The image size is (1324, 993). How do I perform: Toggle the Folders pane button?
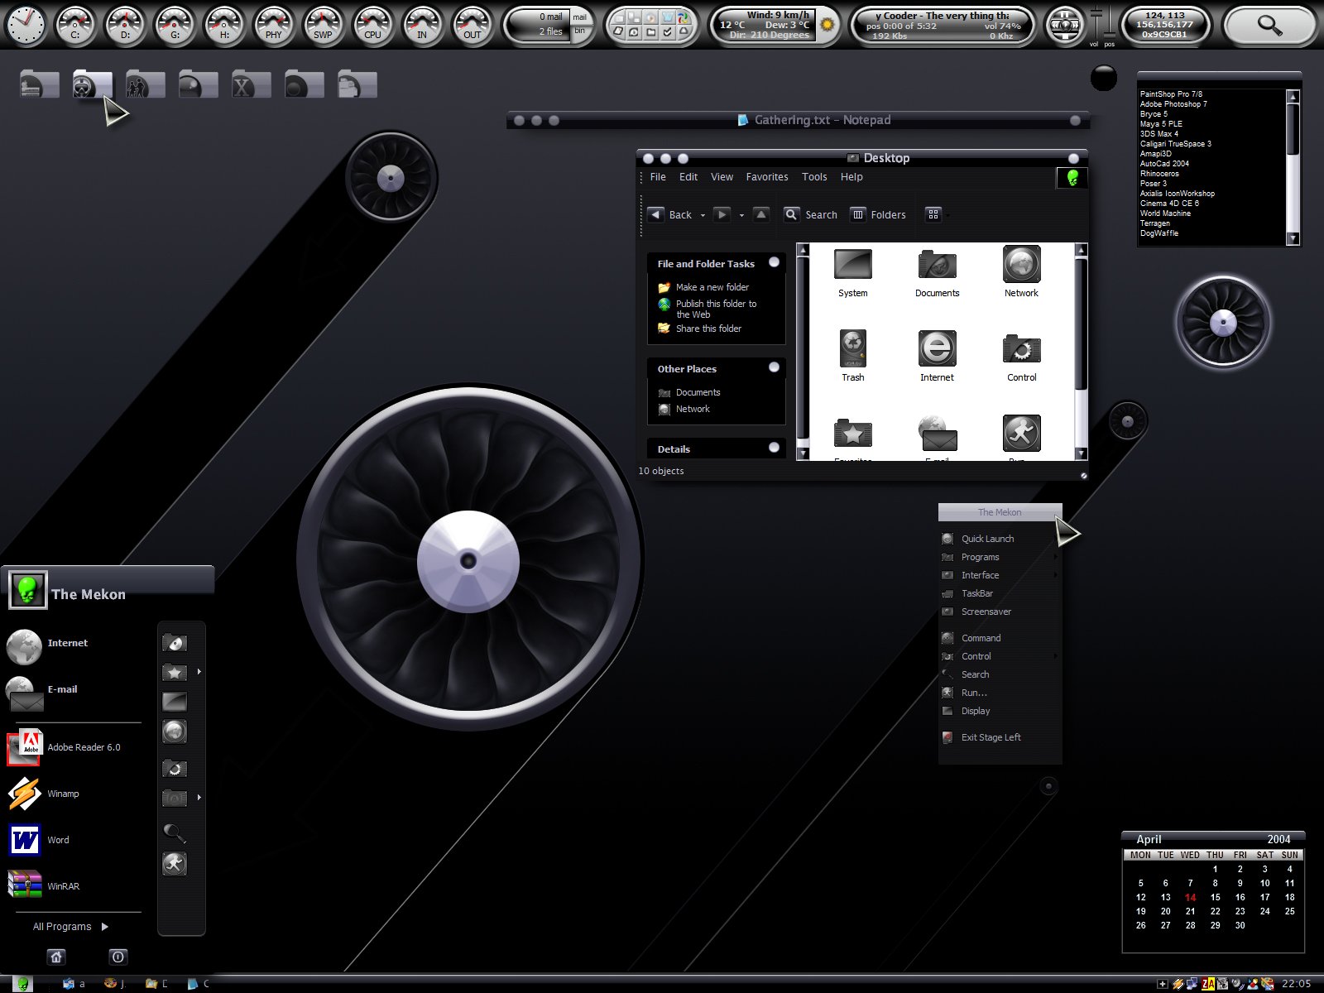click(x=879, y=214)
